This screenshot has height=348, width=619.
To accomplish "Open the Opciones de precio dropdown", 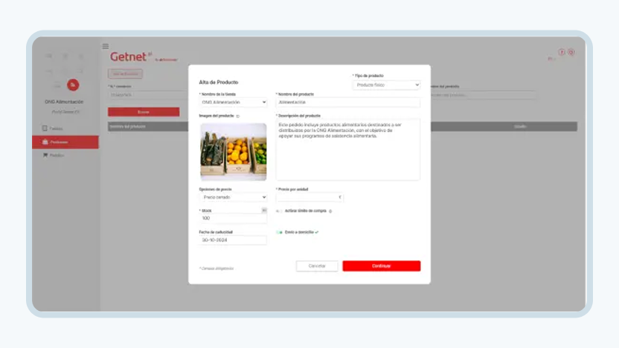I will point(233,197).
